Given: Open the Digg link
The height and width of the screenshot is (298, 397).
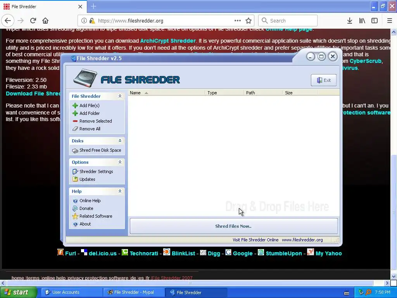Looking at the screenshot, I should [214, 253].
